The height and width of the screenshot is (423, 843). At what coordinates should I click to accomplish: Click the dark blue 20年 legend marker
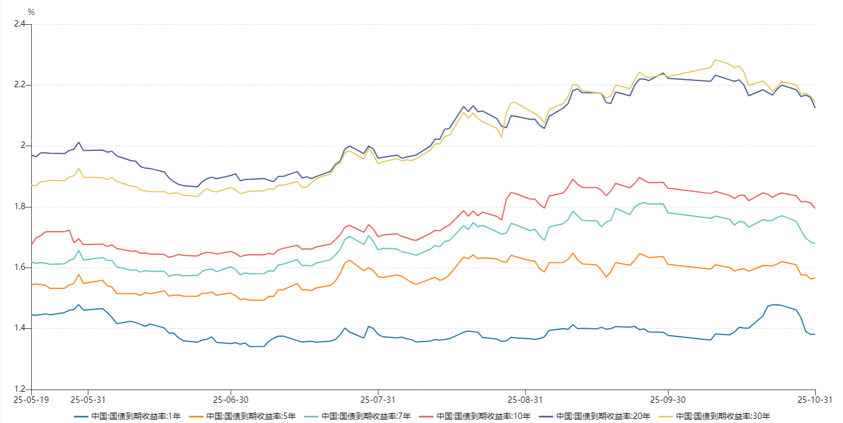tap(546, 416)
